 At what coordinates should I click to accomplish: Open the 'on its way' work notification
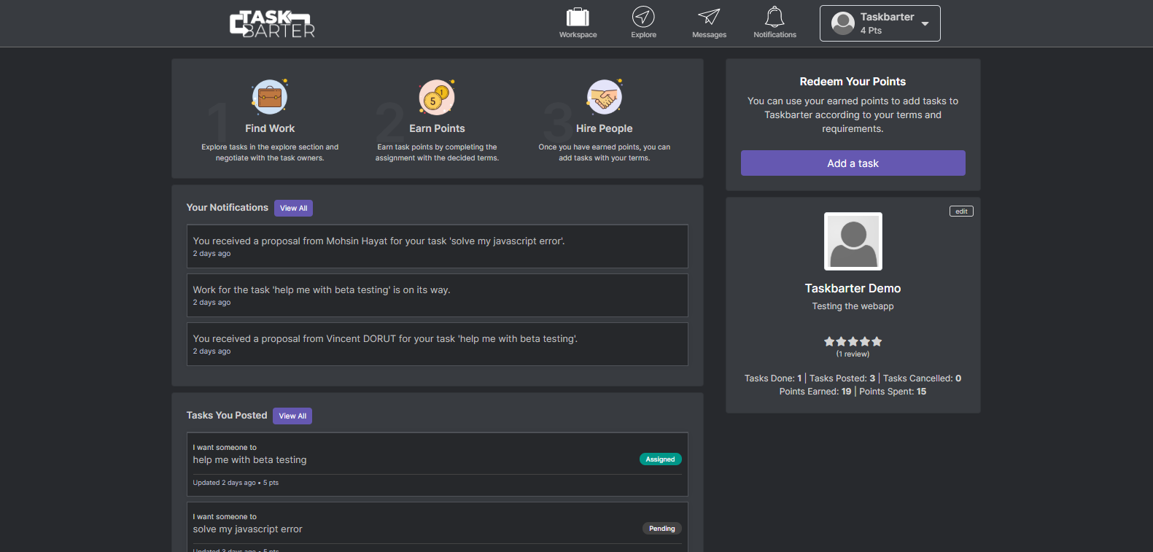click(x=438, y=295)
